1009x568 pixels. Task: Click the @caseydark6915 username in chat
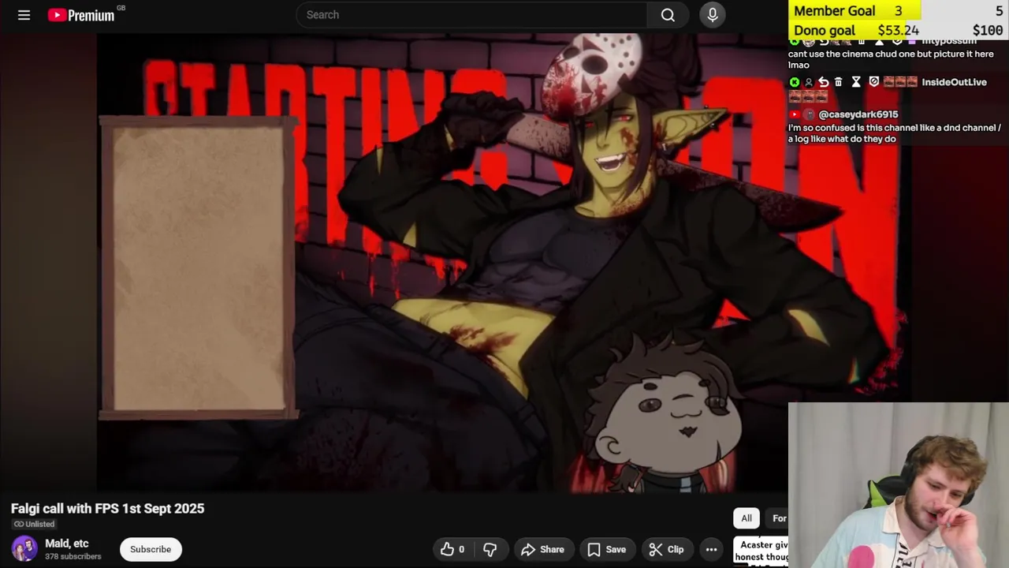(x=858, y=114)
